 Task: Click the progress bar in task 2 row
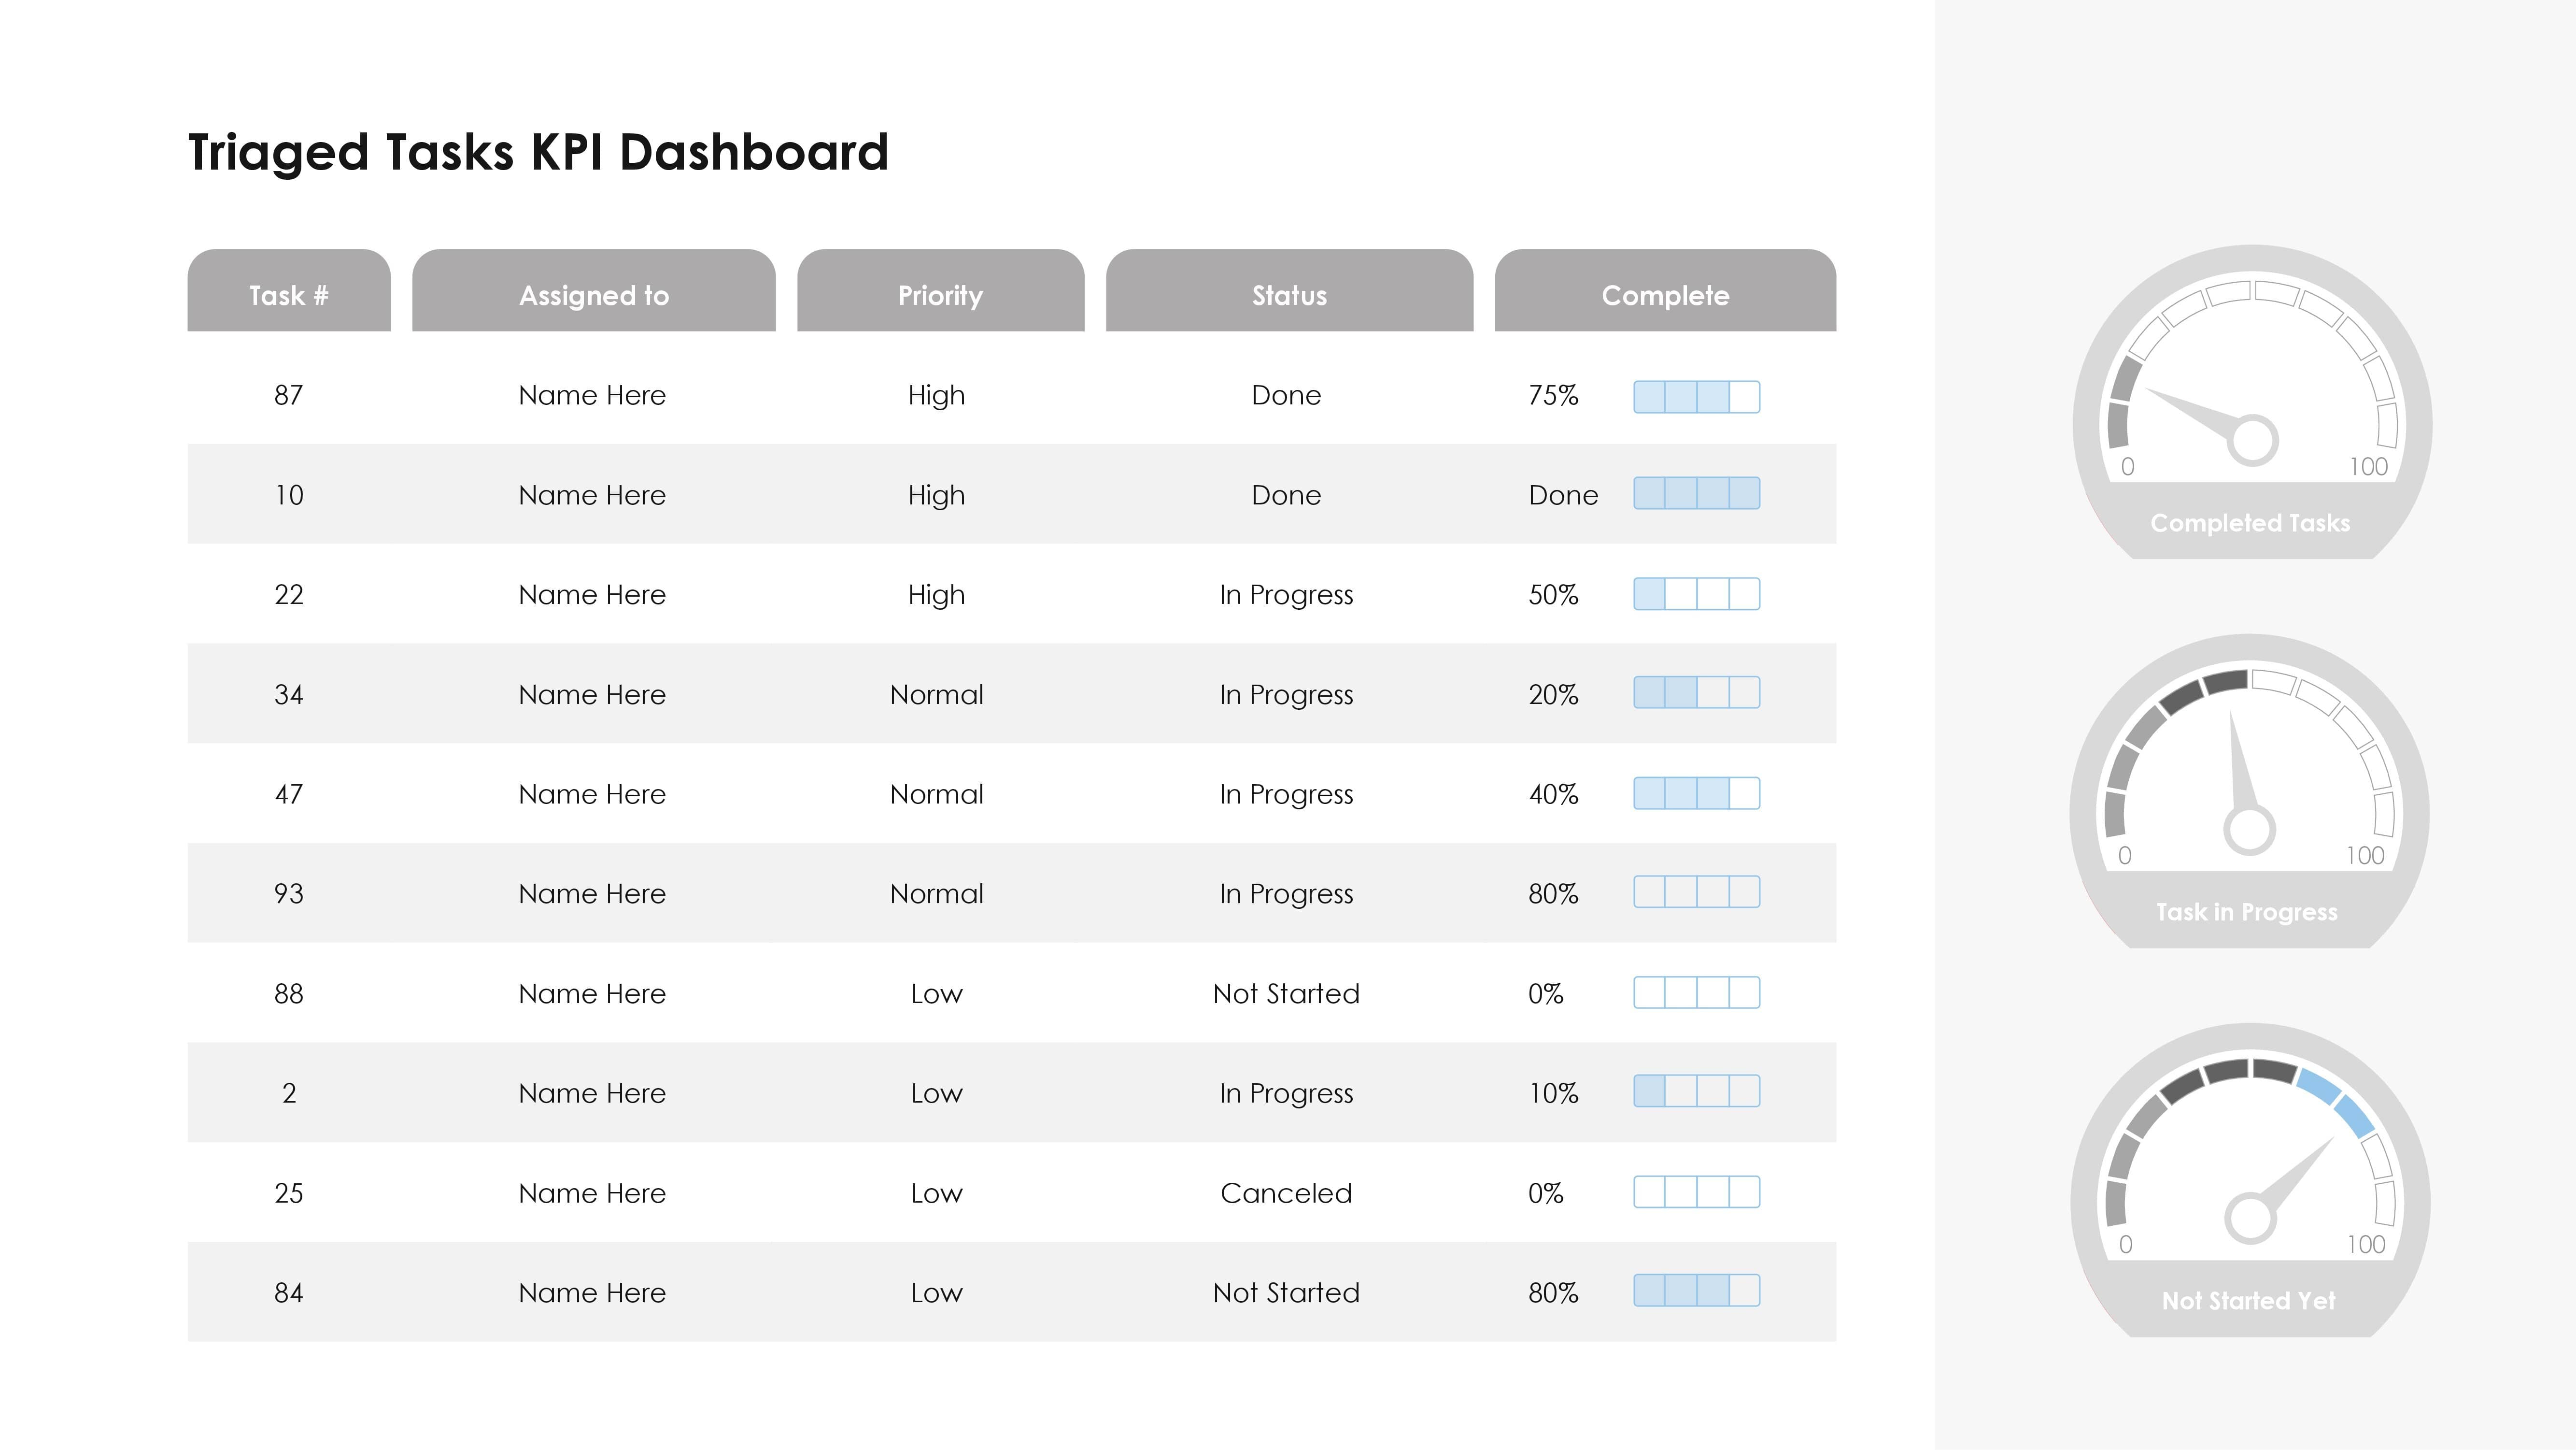(x=1697, y=1091)
